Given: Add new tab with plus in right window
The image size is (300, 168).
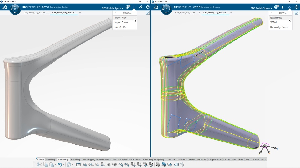Looking at the screenshot, I should tap(231, 12).
